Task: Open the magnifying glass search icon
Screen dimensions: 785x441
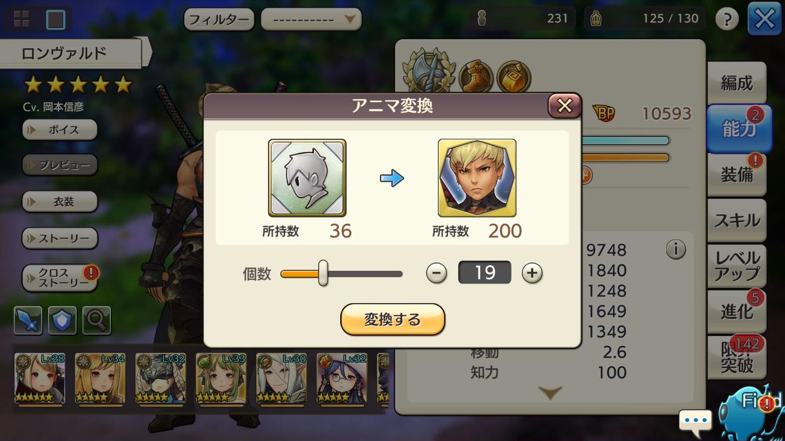Action: (x=96, y=320)
